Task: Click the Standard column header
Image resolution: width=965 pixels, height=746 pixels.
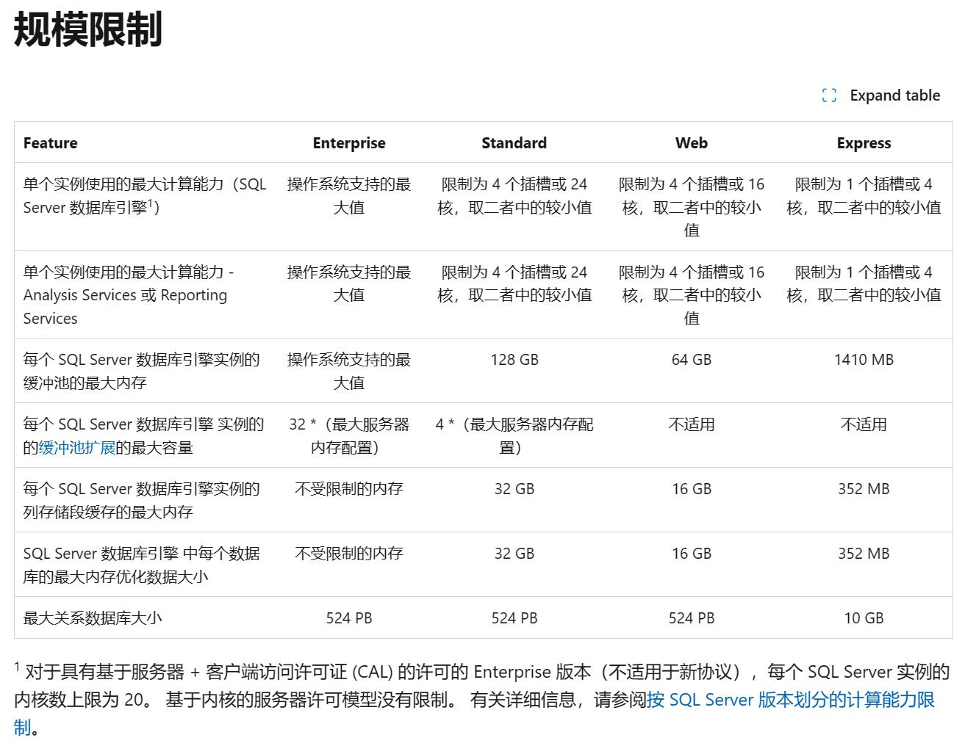Action: tap(514, 142)
